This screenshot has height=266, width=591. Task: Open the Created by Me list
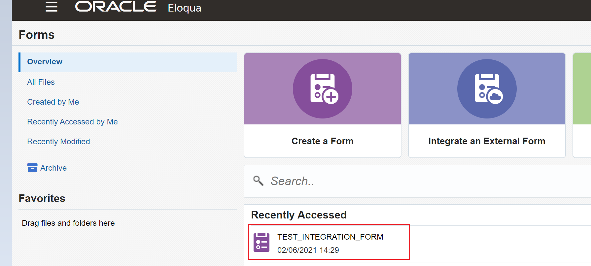point(53,102)
